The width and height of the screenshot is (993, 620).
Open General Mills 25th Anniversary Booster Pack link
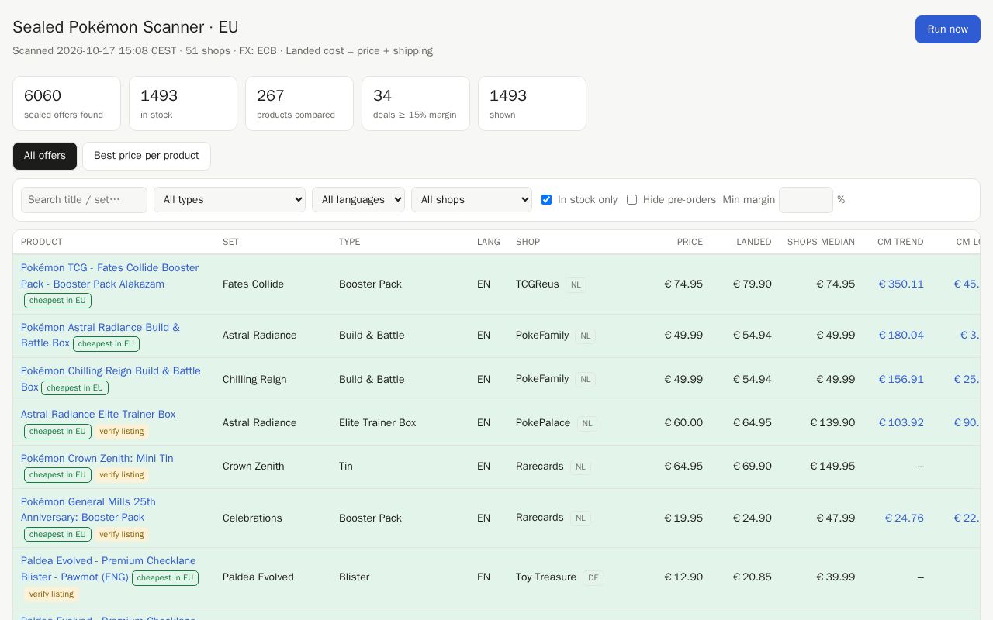[x=88, y=509]
